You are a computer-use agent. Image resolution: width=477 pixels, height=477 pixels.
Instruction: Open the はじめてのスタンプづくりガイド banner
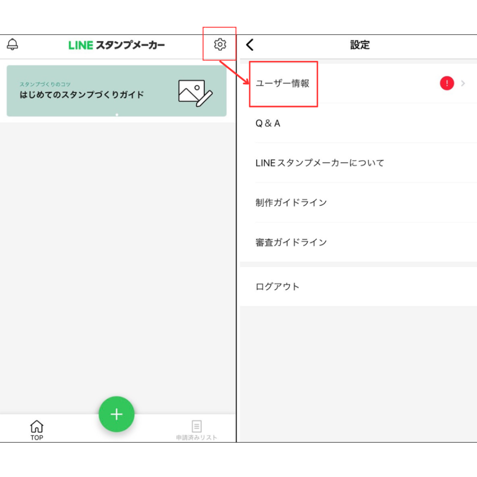point(116,91)
